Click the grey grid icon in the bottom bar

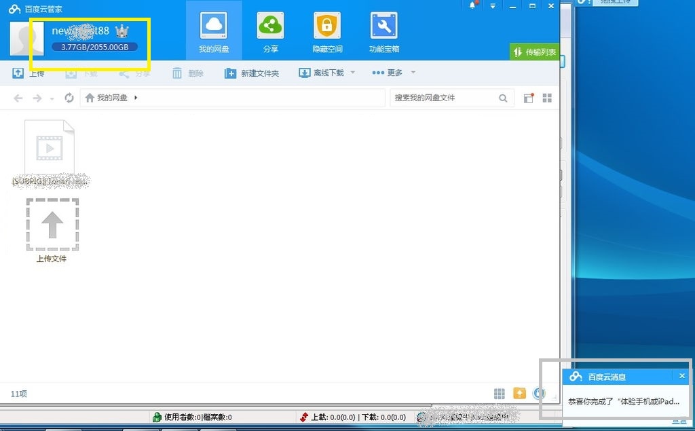pos(500,393)
